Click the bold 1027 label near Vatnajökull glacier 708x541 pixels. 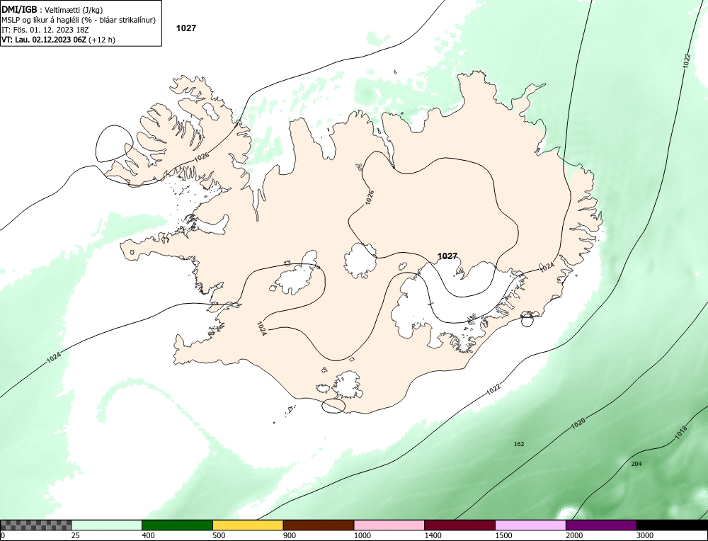tap(447, 256)
